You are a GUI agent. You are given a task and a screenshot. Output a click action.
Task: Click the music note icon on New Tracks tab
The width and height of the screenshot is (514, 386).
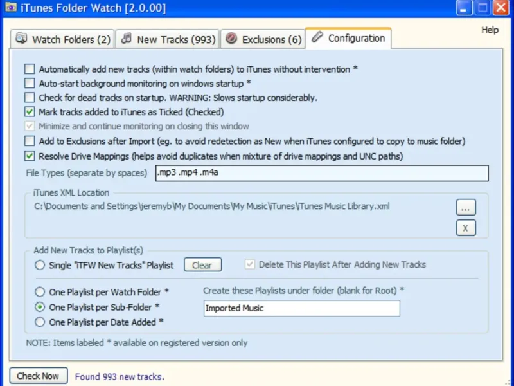point(127,38)
